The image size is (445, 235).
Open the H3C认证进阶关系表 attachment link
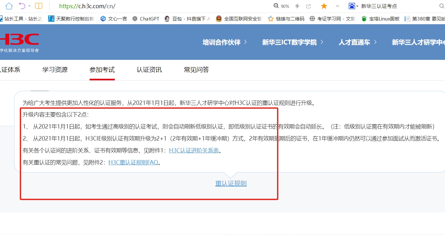pos(194,151)
